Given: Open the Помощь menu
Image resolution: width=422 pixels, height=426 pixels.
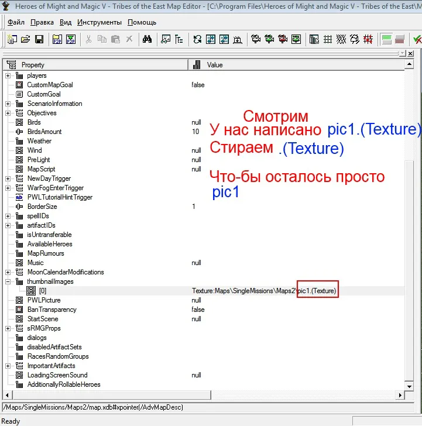Looking at the screenshot, I should (x=142, y=22).
